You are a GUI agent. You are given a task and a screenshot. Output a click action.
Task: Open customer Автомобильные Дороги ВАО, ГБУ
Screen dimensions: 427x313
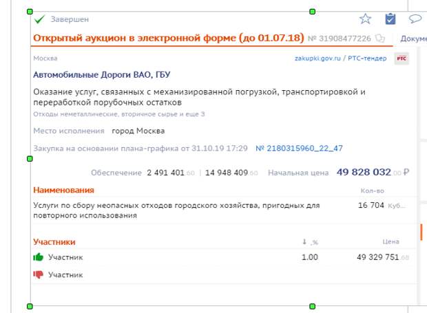[102, 74]
